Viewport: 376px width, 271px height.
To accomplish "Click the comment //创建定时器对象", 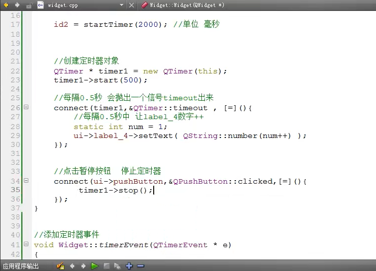I will [x=87, y=61].
